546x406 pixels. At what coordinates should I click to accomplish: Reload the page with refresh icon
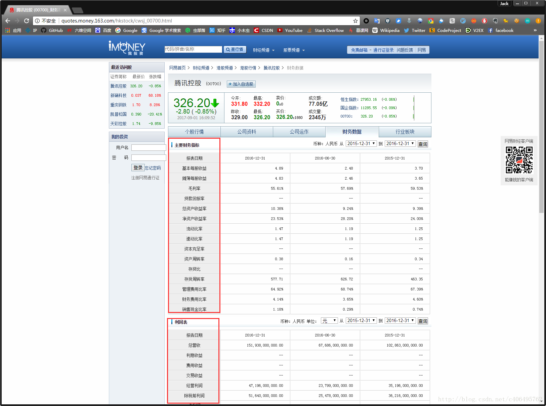(27, 21)
